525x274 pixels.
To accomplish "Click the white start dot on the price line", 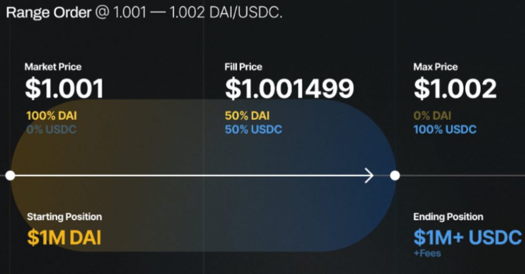I will pyautogui.click(x=10, y=176).
